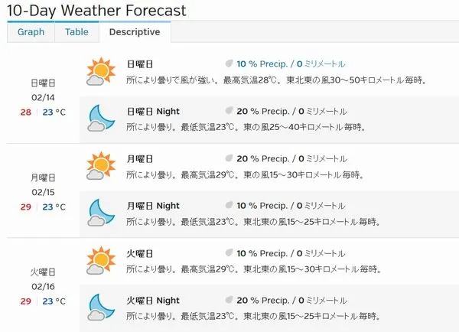
Task: Click the sunny icon for 日曜日 daytime
Action: [x=101, y=71]
